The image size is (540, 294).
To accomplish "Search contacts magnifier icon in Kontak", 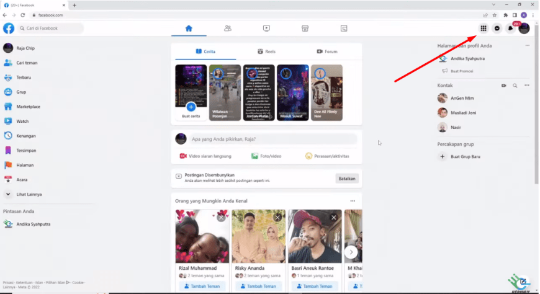I will [515, 86].
